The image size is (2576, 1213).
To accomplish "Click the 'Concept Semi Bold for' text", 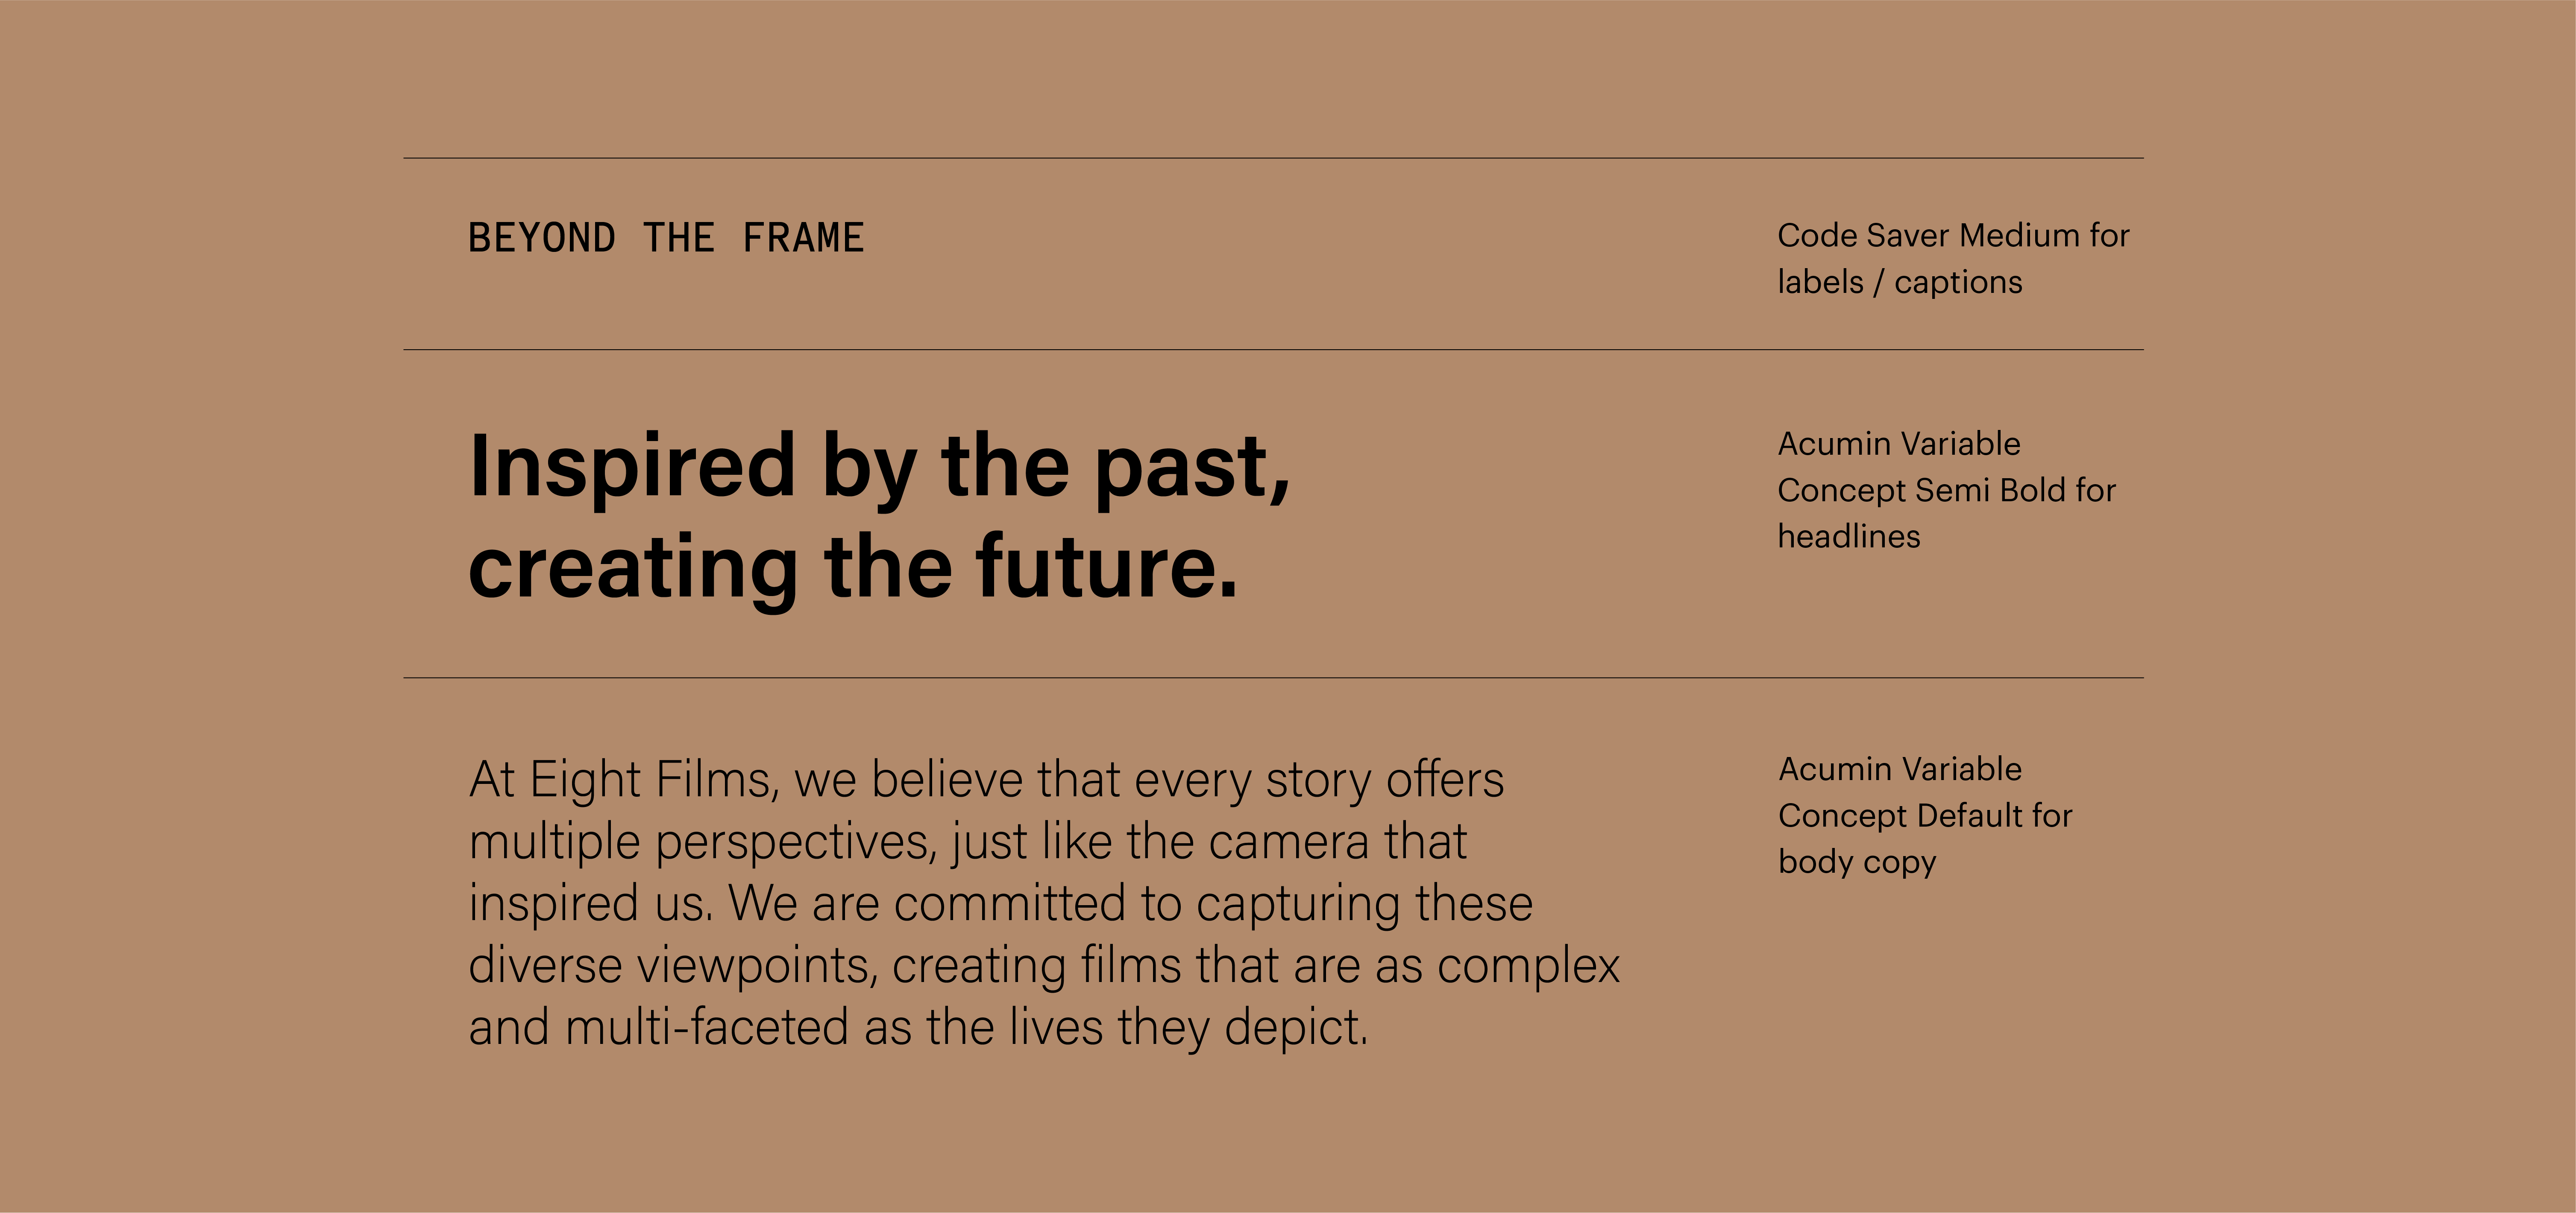I will pos(1946,491).
